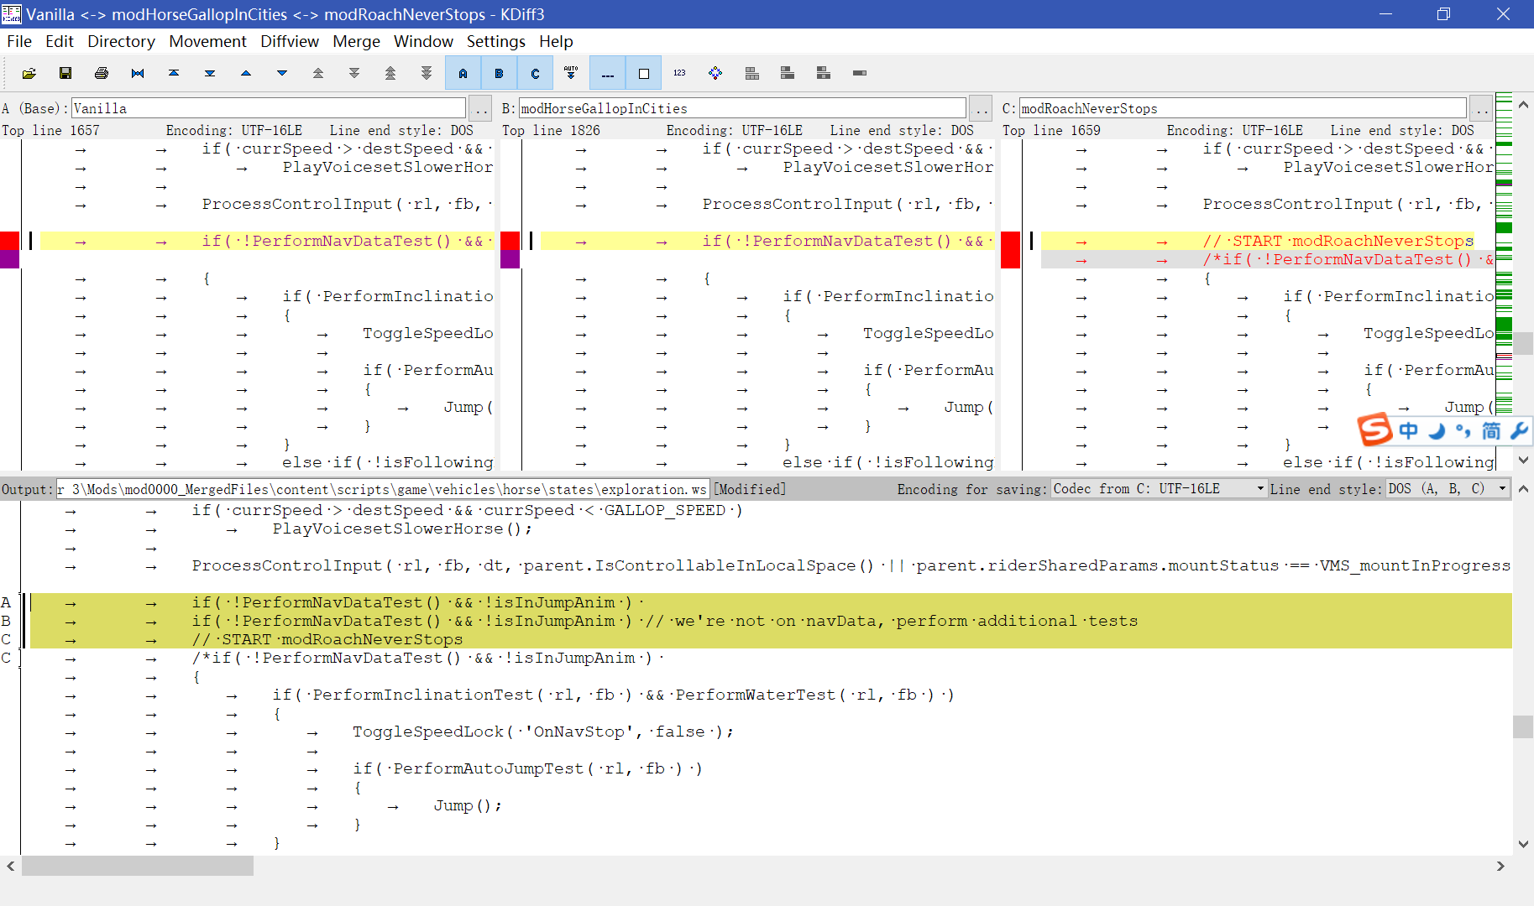Toggle select lines from A
Image resolution: width=1534 pixels, height=906 pixels.
tap(463, 74)
